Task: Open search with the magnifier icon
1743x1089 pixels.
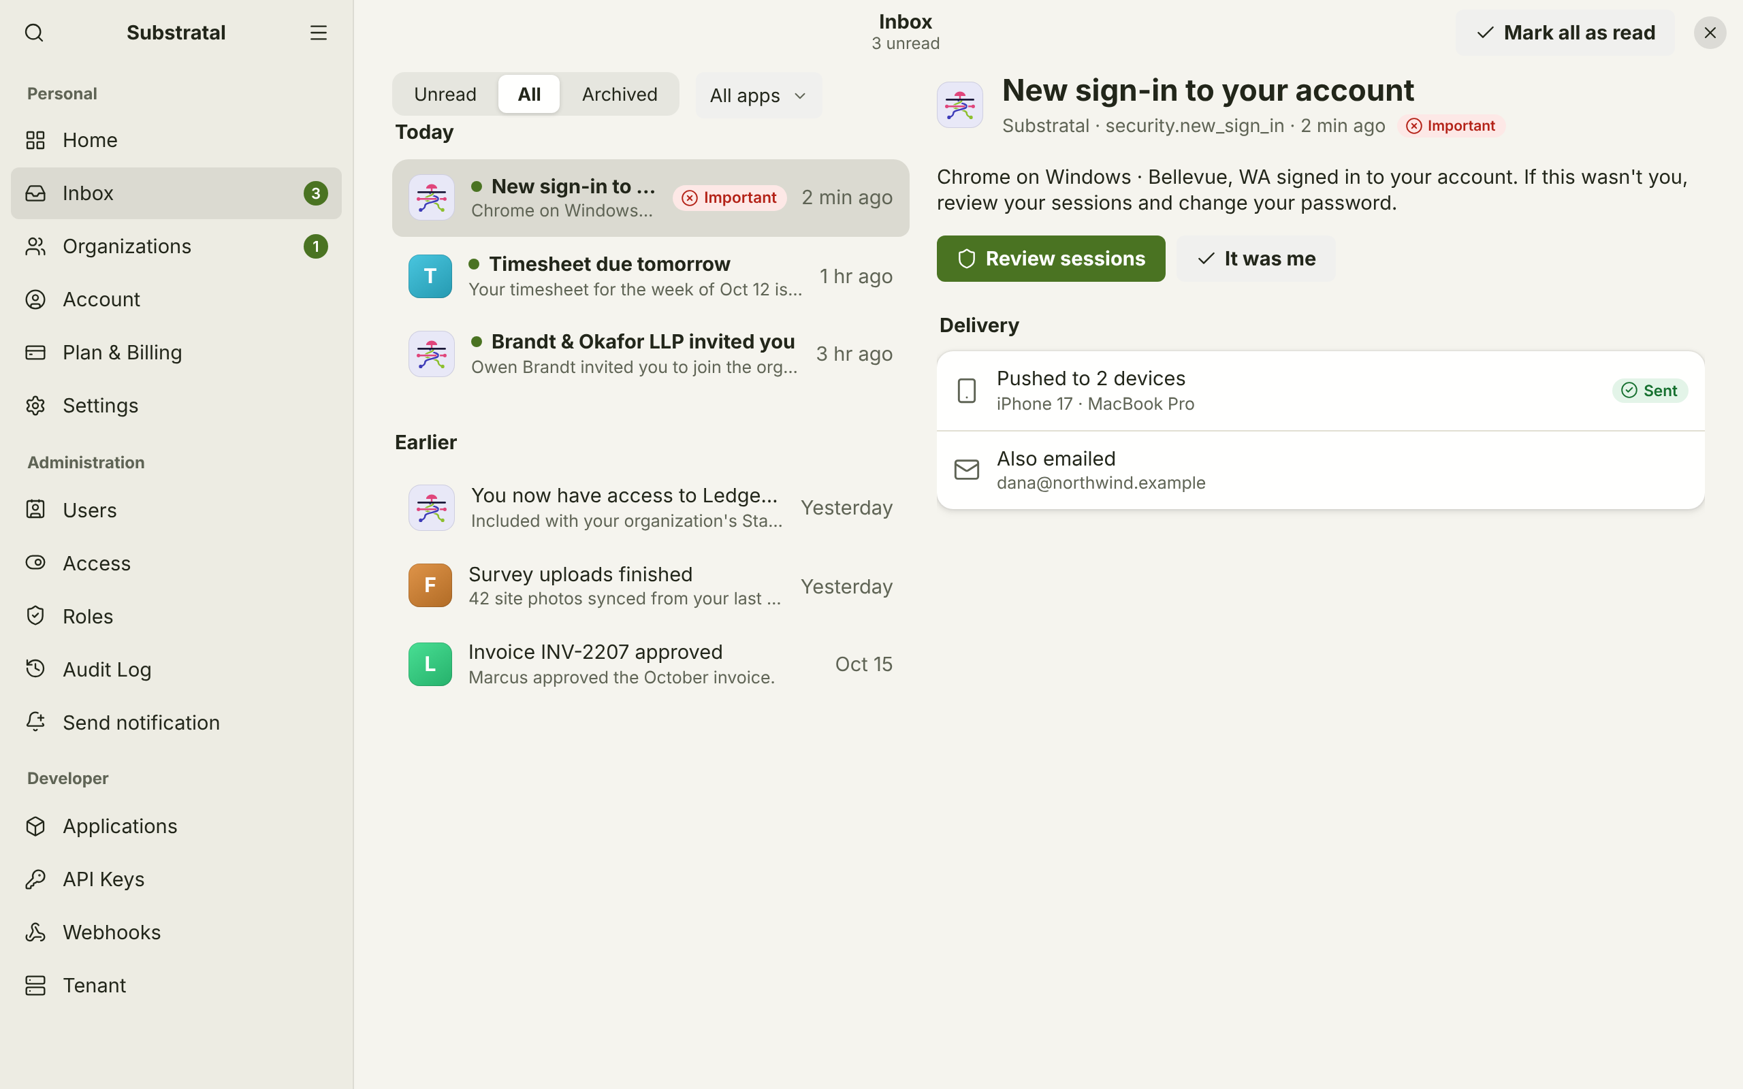Action: tap(34, 33)
